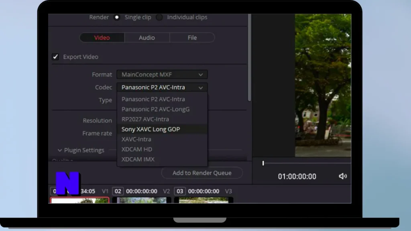This screenshot has width=411, height=231.
Task: Click the Codec label
Action: pyautogui.click(x=104, y=87)
